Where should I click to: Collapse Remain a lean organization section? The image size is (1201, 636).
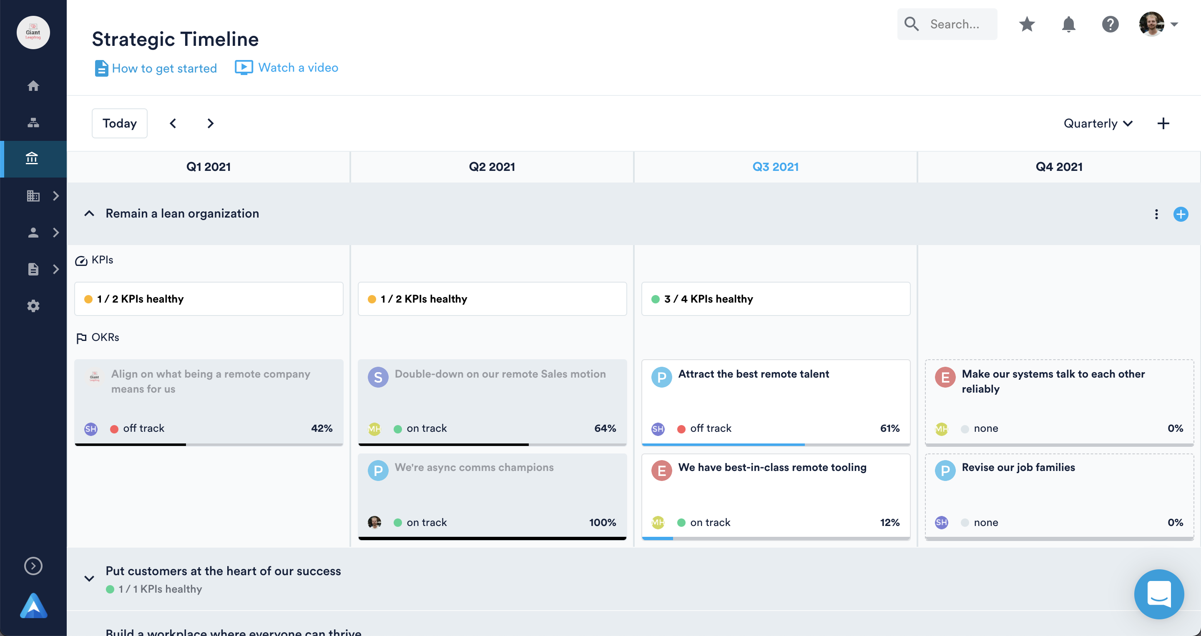click(x=89, y=213)
